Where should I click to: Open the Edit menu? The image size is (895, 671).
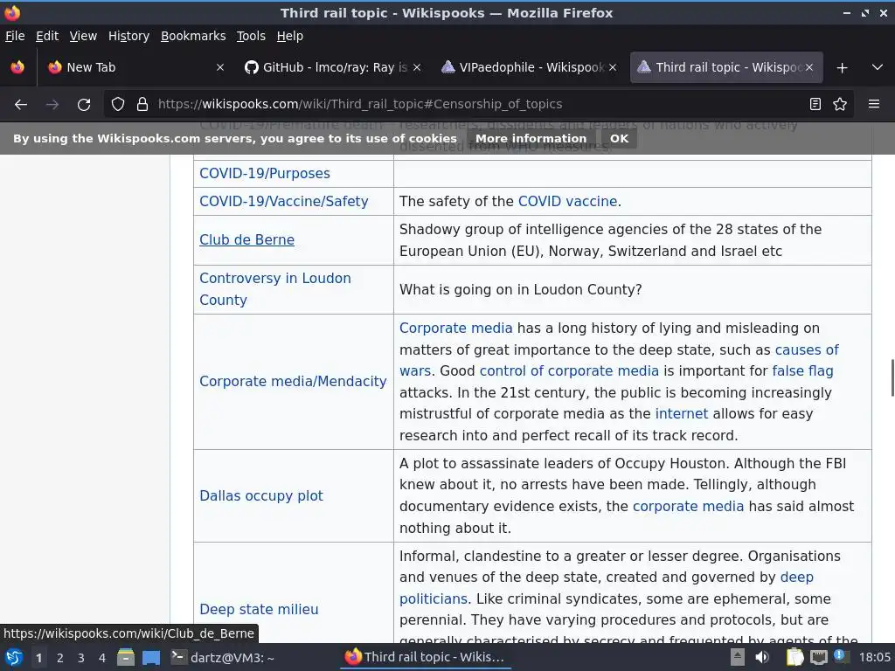click(47, 36)
